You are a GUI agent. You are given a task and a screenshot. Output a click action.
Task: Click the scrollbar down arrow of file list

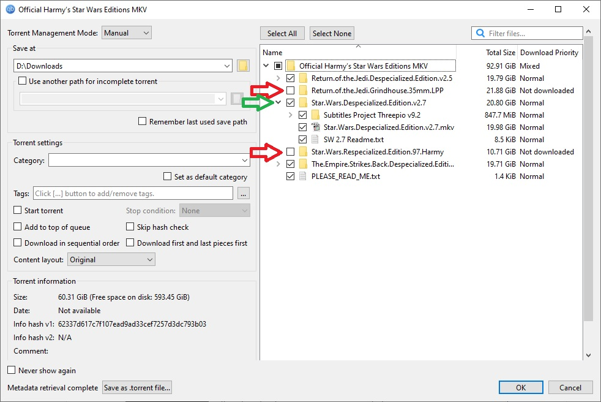588,355
